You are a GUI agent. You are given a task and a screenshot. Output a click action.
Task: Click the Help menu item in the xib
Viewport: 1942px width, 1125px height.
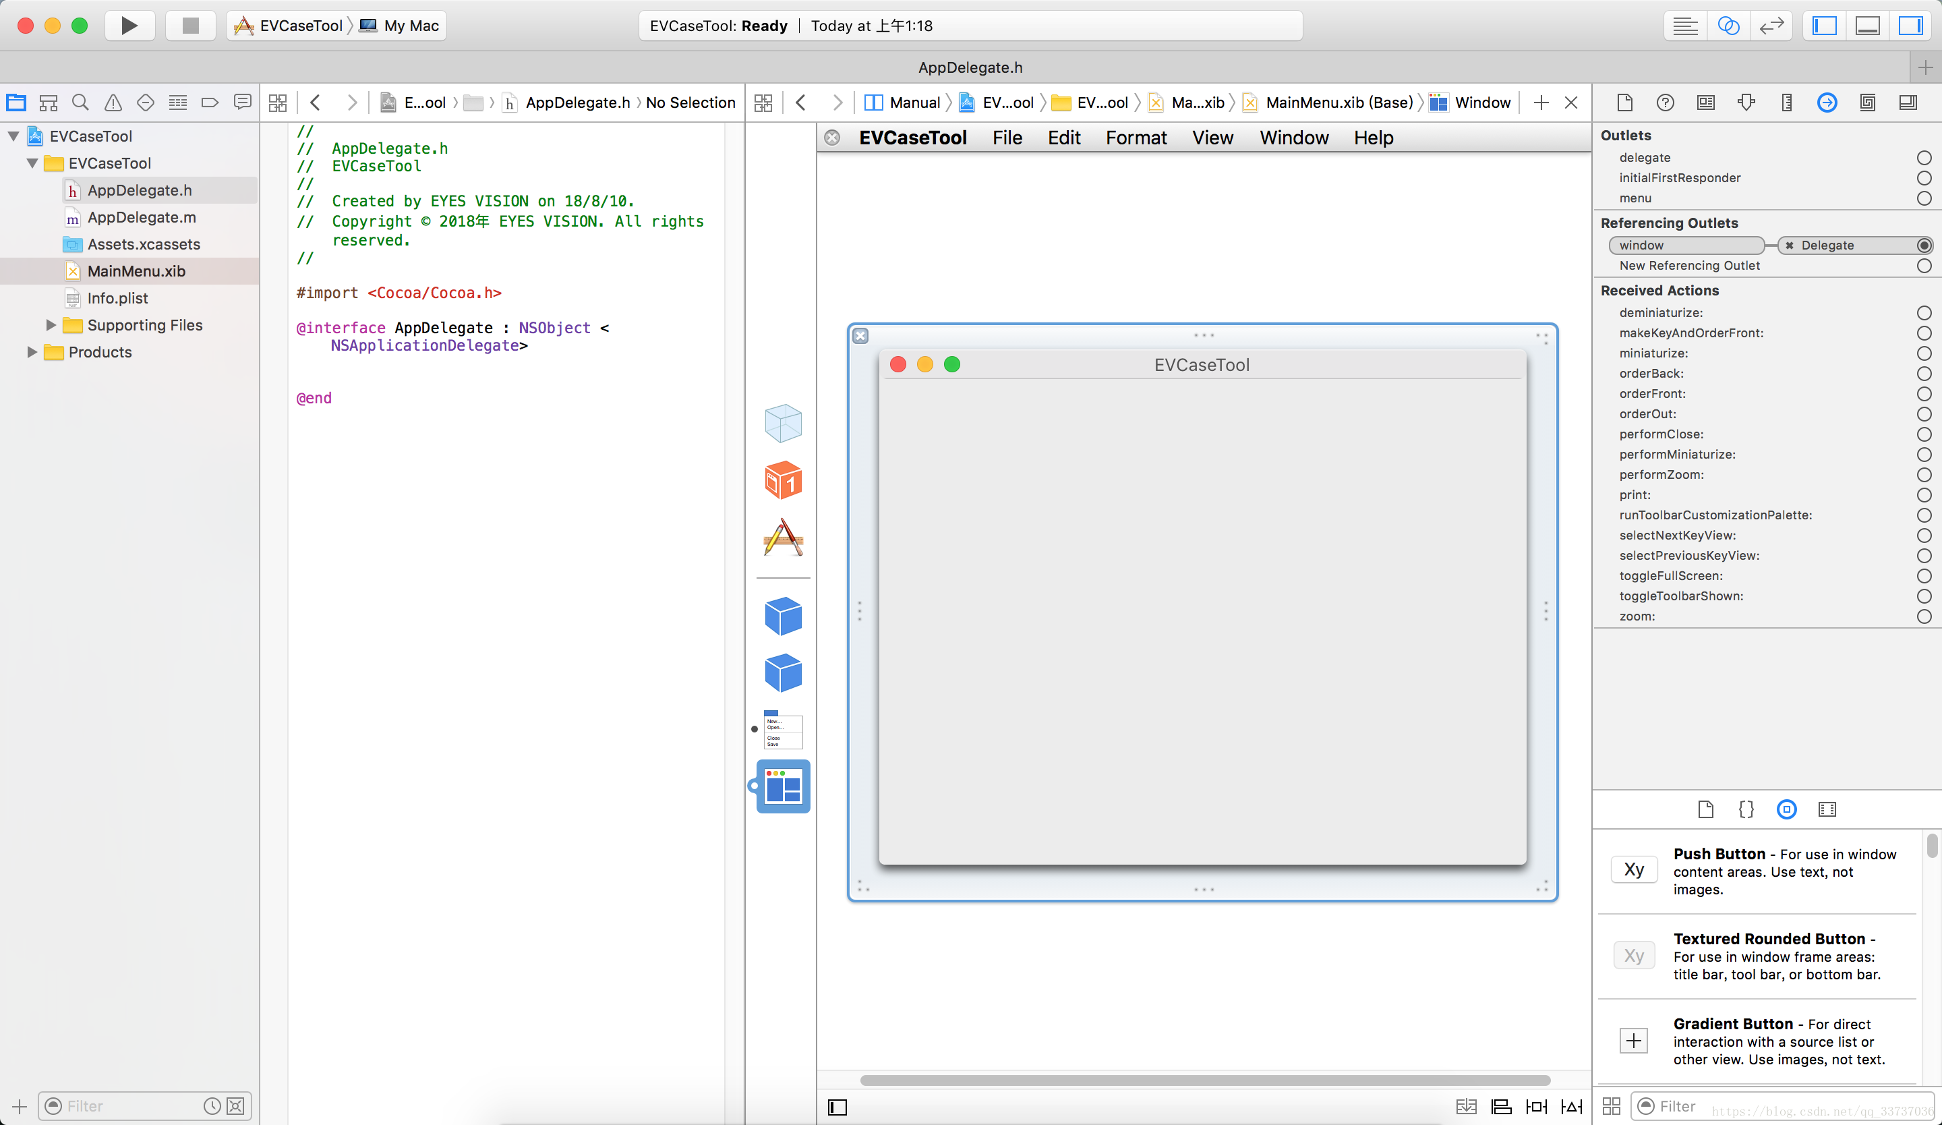point(1374,138)
